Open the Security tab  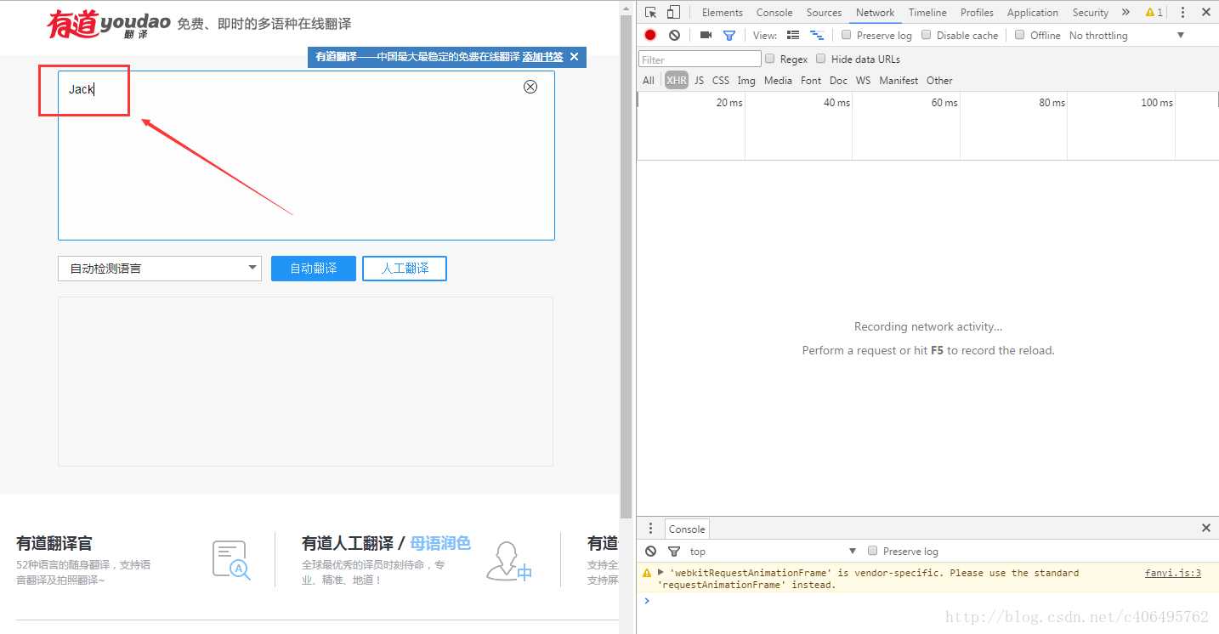click(1091, 12)
